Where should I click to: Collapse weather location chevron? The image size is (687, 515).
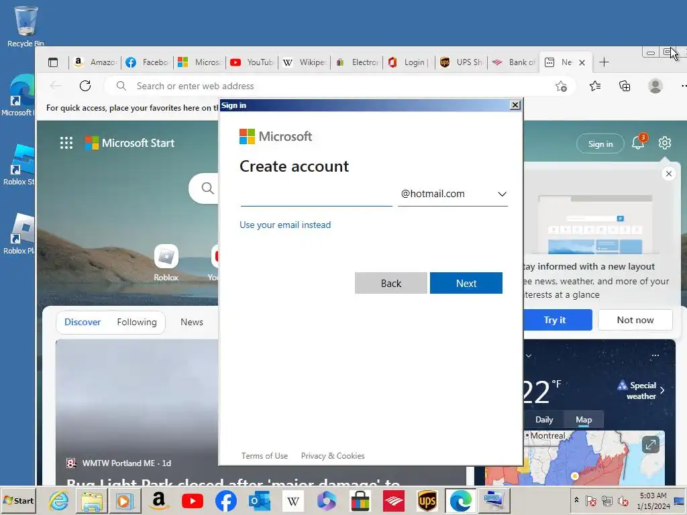529,355
